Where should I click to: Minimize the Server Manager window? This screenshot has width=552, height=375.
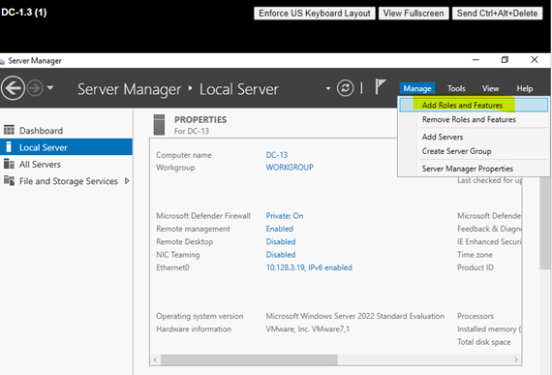[475, 60]
